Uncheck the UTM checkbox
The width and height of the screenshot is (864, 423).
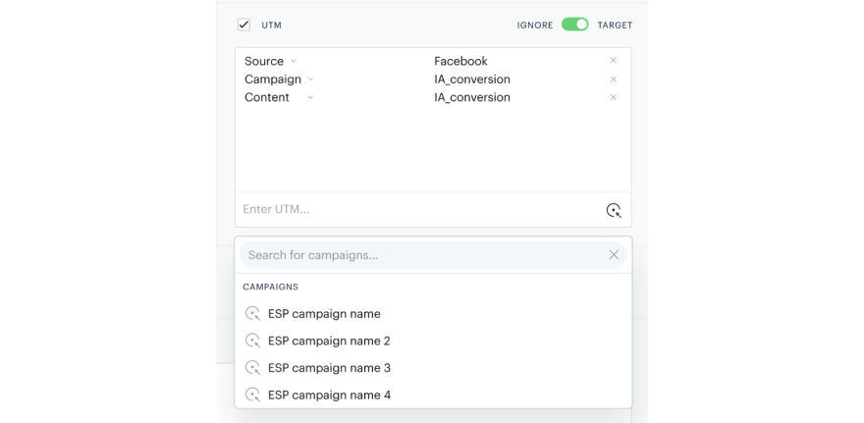(x=243, y=25)
